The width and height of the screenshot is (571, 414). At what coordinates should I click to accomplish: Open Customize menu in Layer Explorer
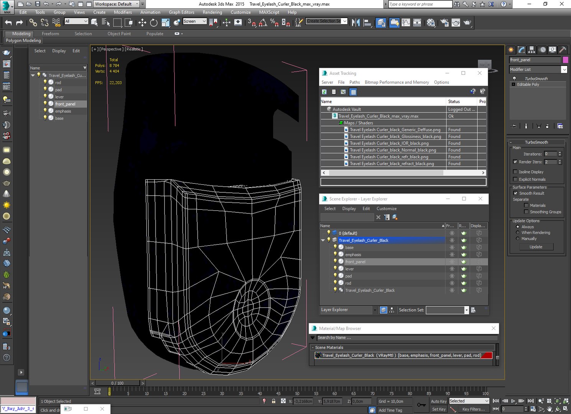(386, 209)
